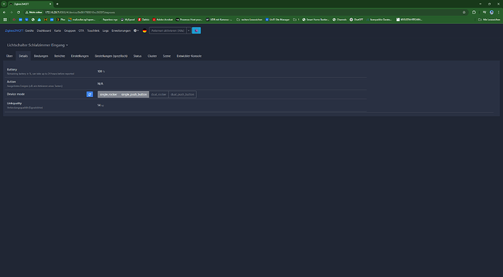Image resolution: width=503 pixels, height=277 pixels.
Task: Open the MySpool bookmark
Action: [x=128, y=20]
